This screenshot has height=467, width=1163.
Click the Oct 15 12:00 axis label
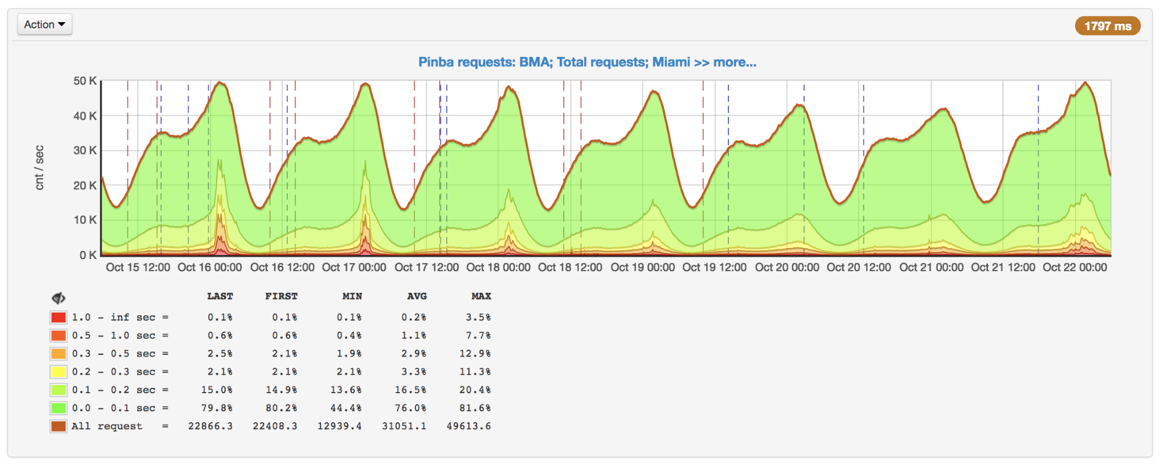pos(138,267)
